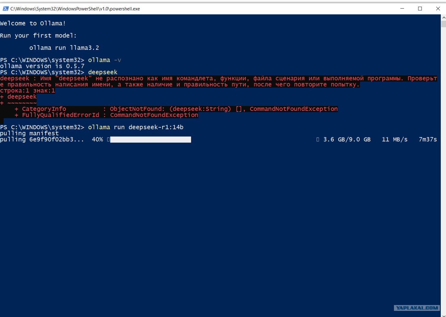Image resolution: width=446 pixels, height=317 pixels.
Task: Maximize the PowerShell window
Action: [x=420, y=9]
